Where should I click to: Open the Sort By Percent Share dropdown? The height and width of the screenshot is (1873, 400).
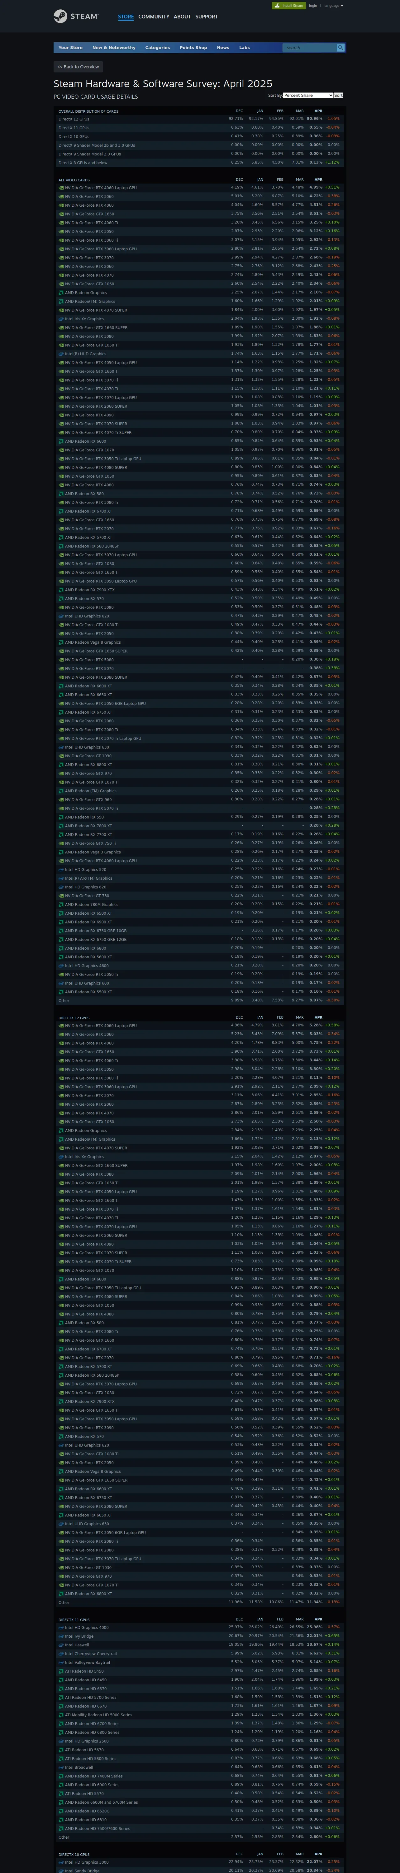click(x=308, y=95)
